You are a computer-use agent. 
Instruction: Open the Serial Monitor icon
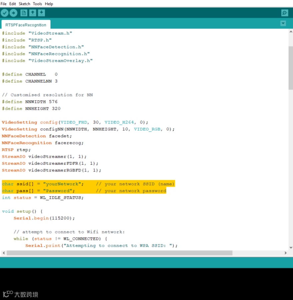click(285, 13)
